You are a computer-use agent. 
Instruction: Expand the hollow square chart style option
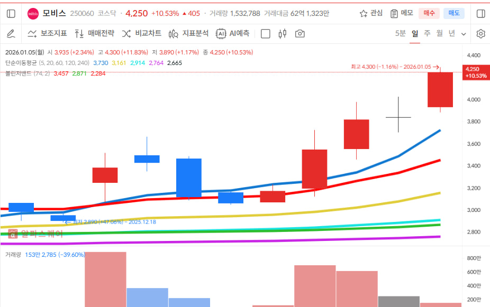(265, 33)
